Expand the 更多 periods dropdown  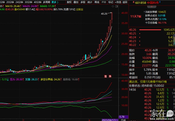[x=55, y=2]
